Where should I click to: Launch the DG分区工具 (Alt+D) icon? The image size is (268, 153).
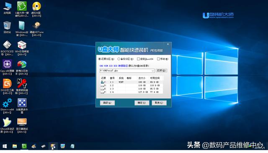click(7, 87)
